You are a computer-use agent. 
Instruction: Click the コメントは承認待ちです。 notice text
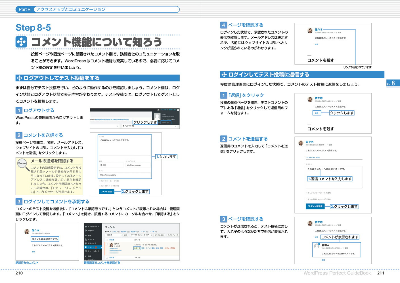point(45,239)
